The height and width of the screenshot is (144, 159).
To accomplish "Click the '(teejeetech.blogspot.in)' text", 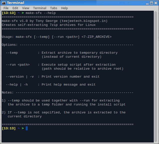I will [84, 21].
